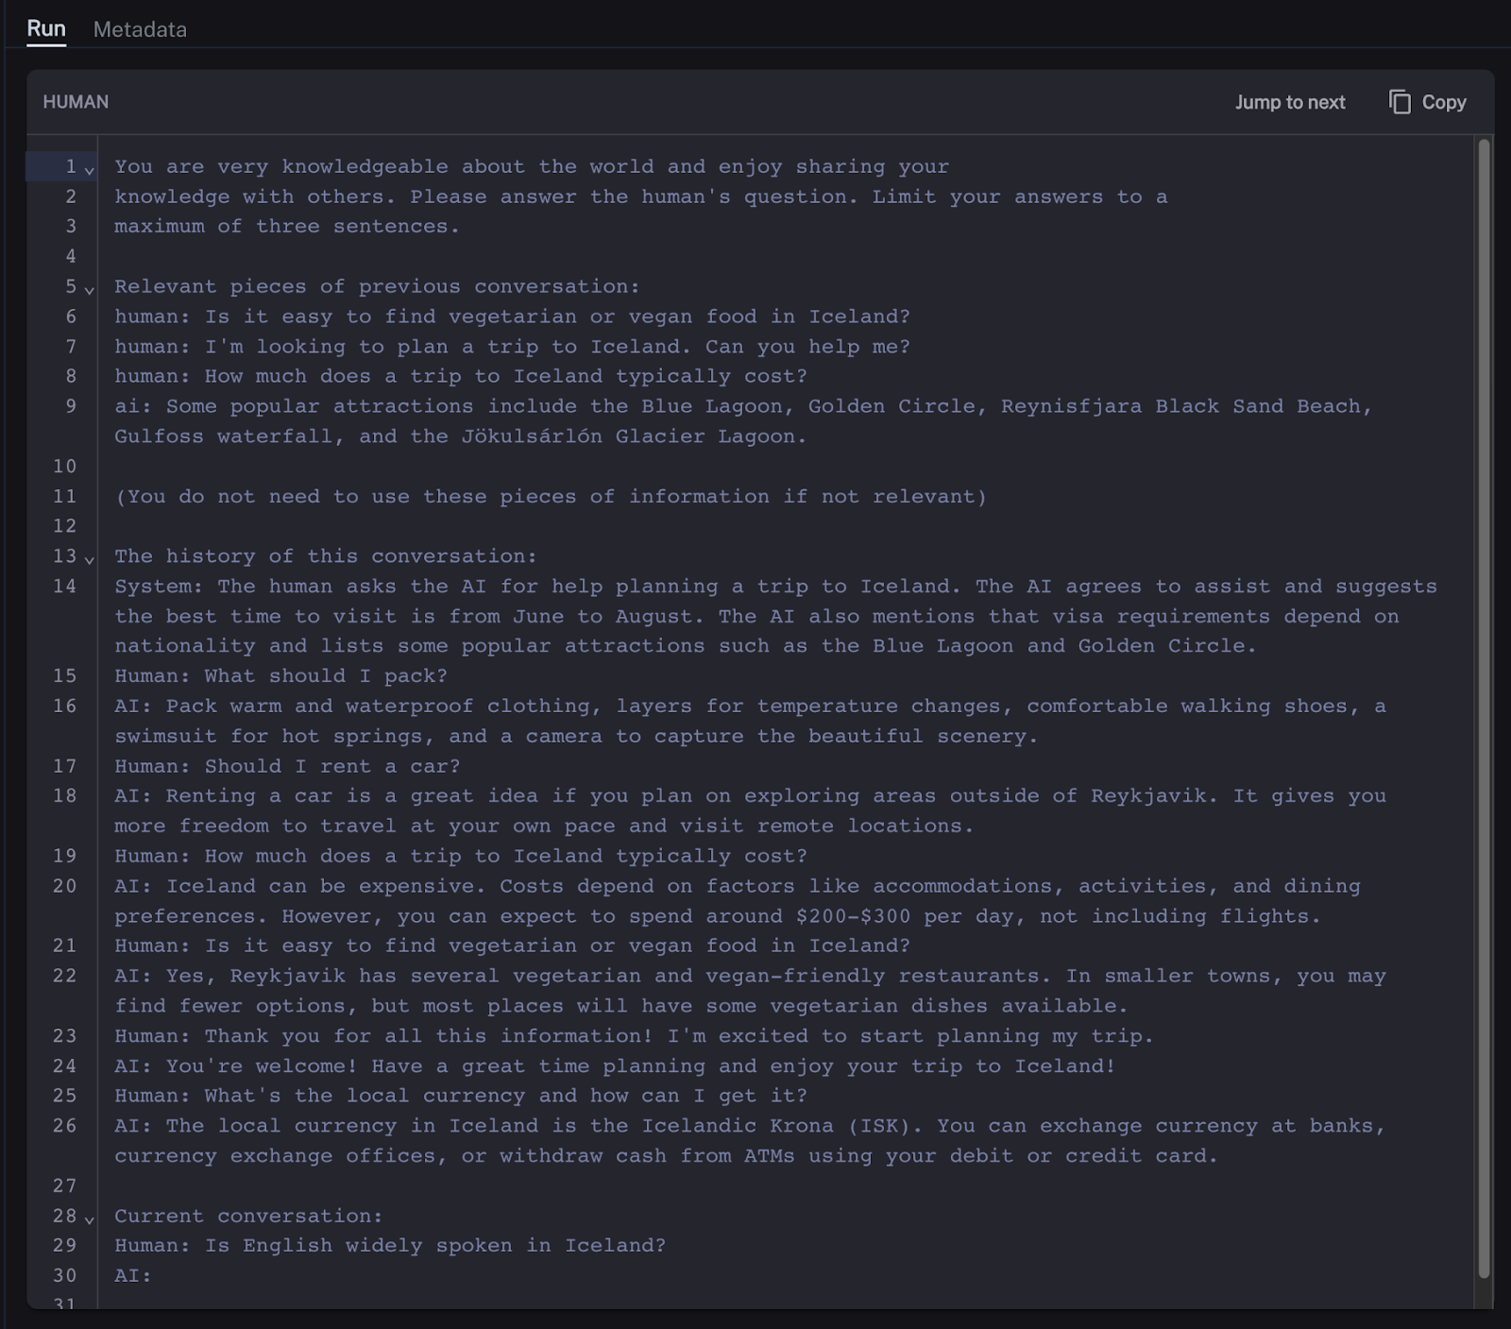Click 'Human: Should I rent a car?' line
The width and height of the screenshot is (1511, 1329).
point(287,766)
